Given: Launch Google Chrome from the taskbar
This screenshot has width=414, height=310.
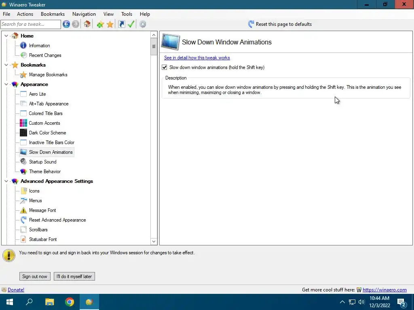Looking at the screenshot, I should point(70,302).
